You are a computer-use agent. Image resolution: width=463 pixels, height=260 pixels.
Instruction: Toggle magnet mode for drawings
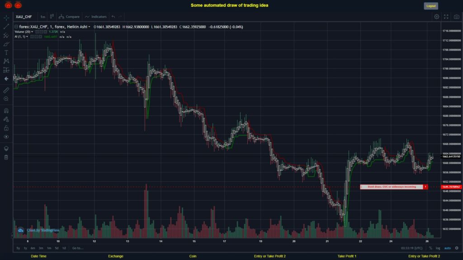tap(6, 111)
